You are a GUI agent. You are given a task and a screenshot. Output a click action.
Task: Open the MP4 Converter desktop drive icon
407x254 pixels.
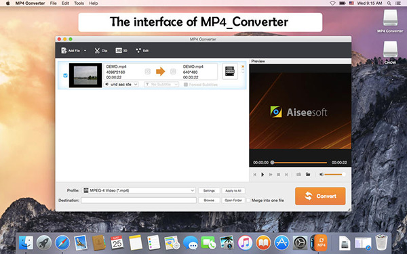pyautogui.click(x=390, y=21)
